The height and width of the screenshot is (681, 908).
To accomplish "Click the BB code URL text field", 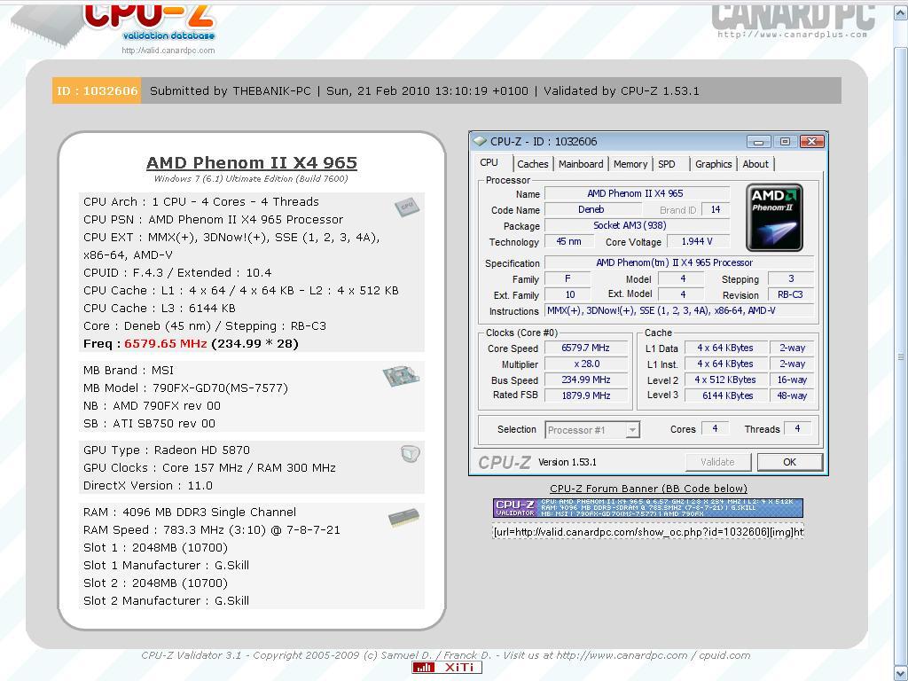I will (648, 532).
